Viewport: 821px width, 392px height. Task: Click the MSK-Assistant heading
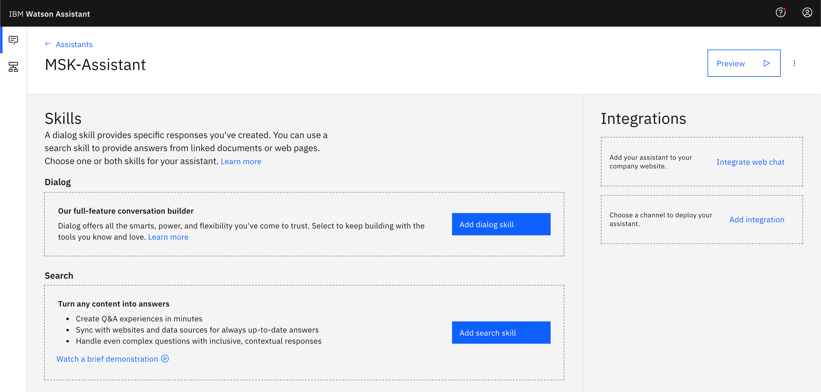(x=95, y=65)
